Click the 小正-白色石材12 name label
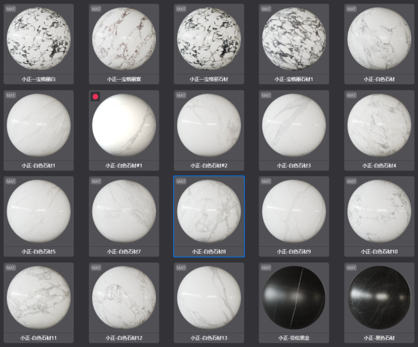Image resolution: width=418 pixels, height=347 pixels. [x=124, y=338]
